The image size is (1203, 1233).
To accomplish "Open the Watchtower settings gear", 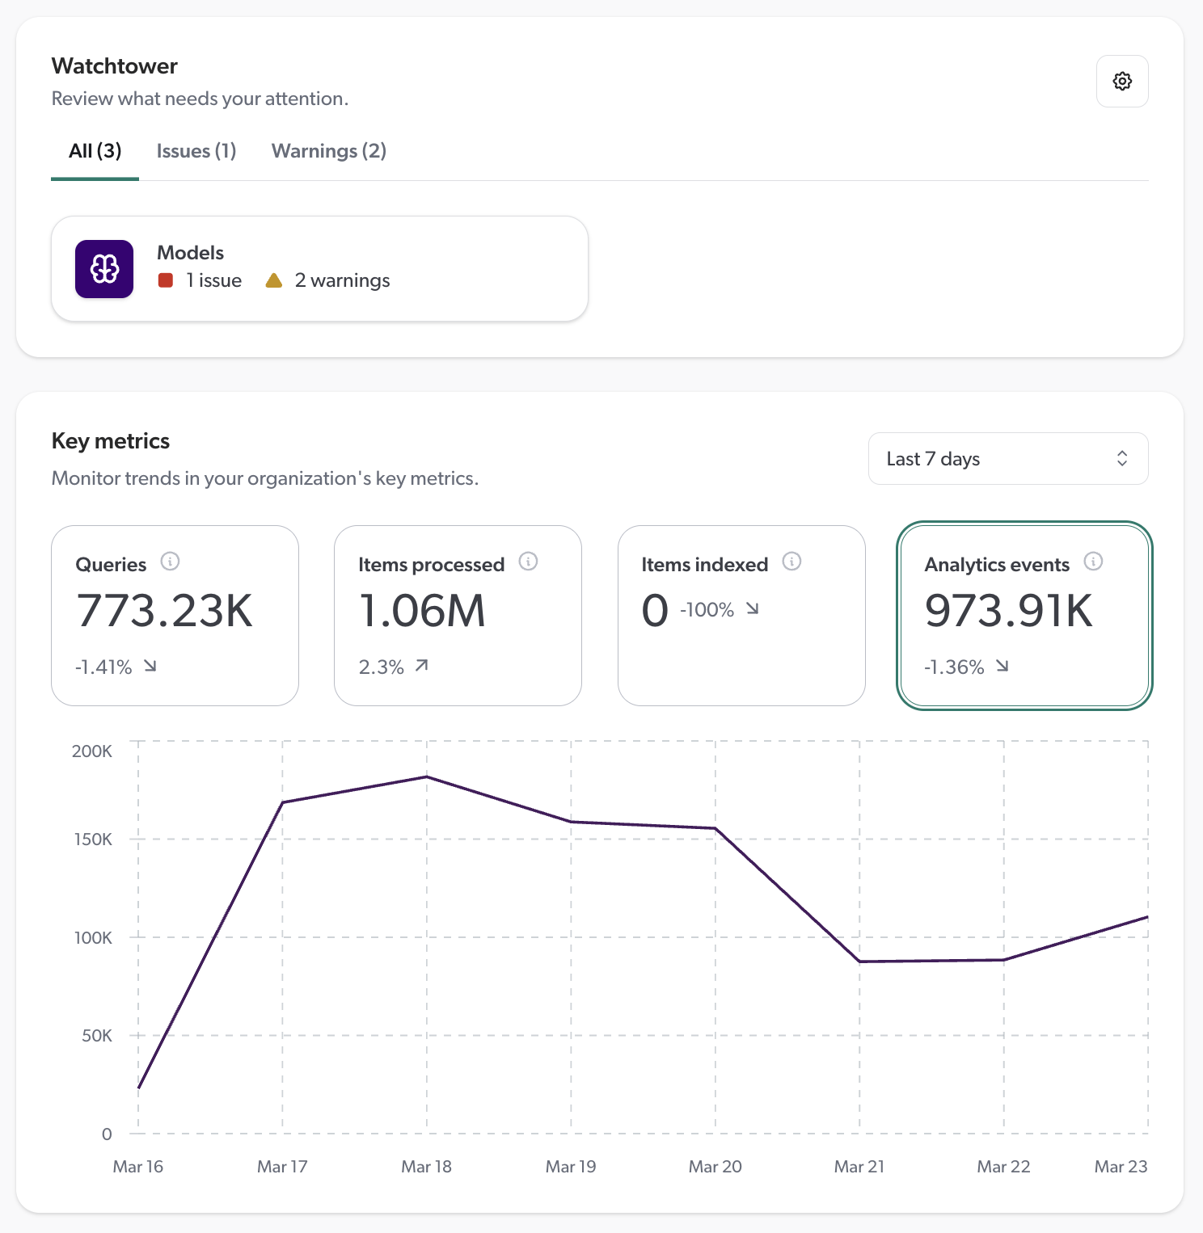I will [x=1122, y=81].
